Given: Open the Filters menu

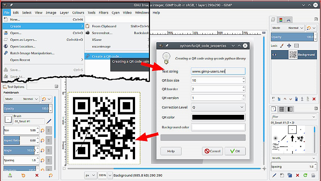Looking at the screenshot, I should [103, 12].
